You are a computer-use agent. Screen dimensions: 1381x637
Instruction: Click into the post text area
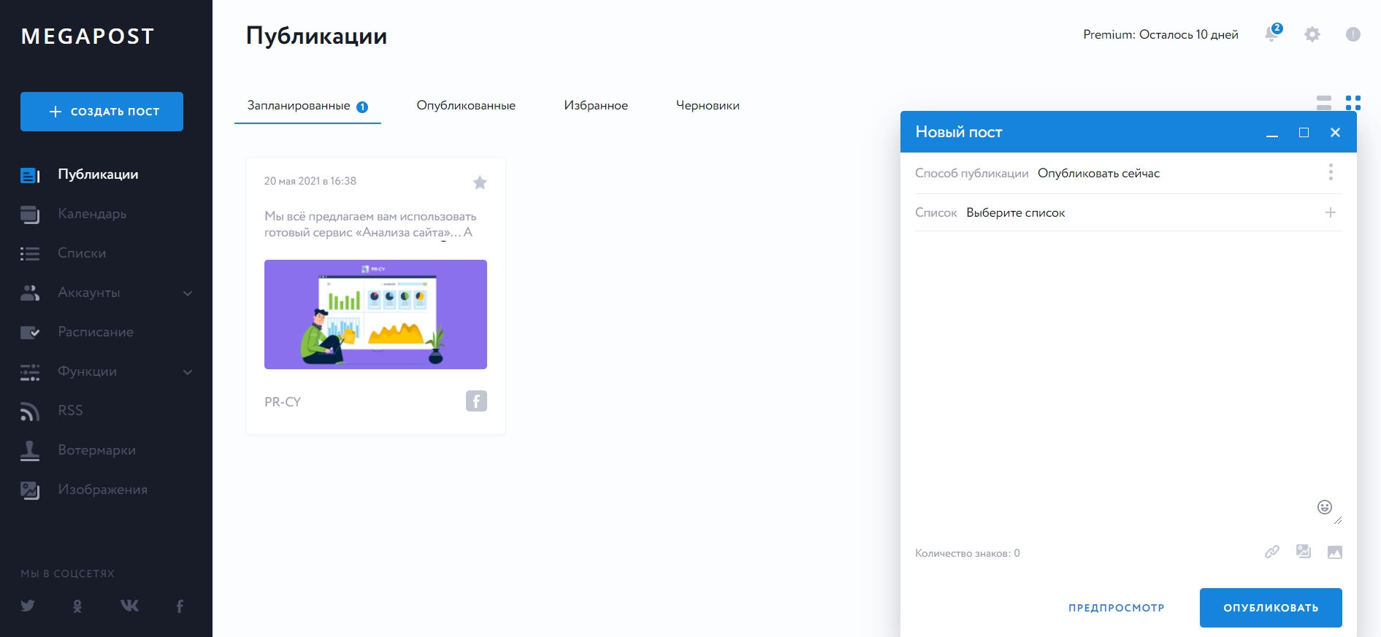1128,379
